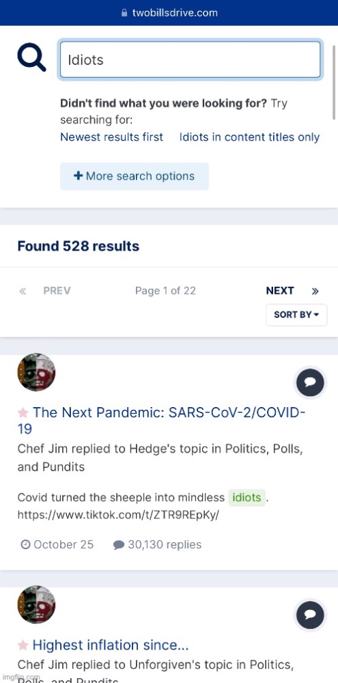Screen dimensions: 338x683
Task: Click the twobillsdrive.com address bar
Action: (x=169, y=12)
